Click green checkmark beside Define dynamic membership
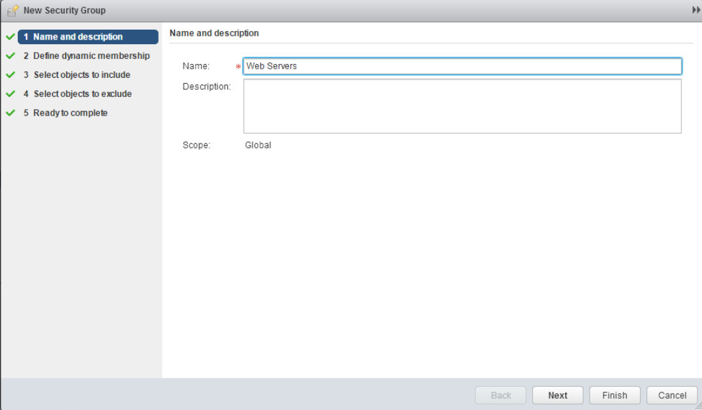Screen dimensions: 702x410 pos(10,56)
